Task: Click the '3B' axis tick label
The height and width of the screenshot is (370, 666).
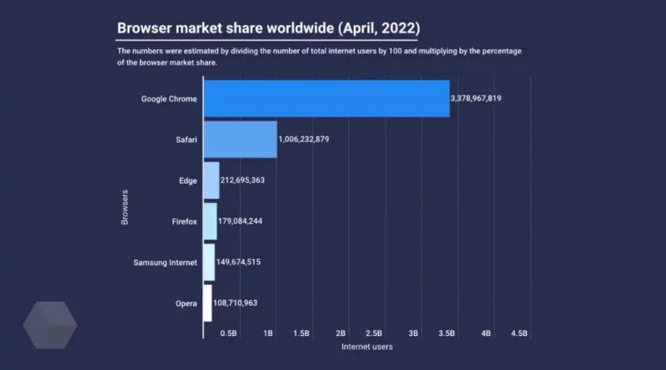Action: click(413, 333)
